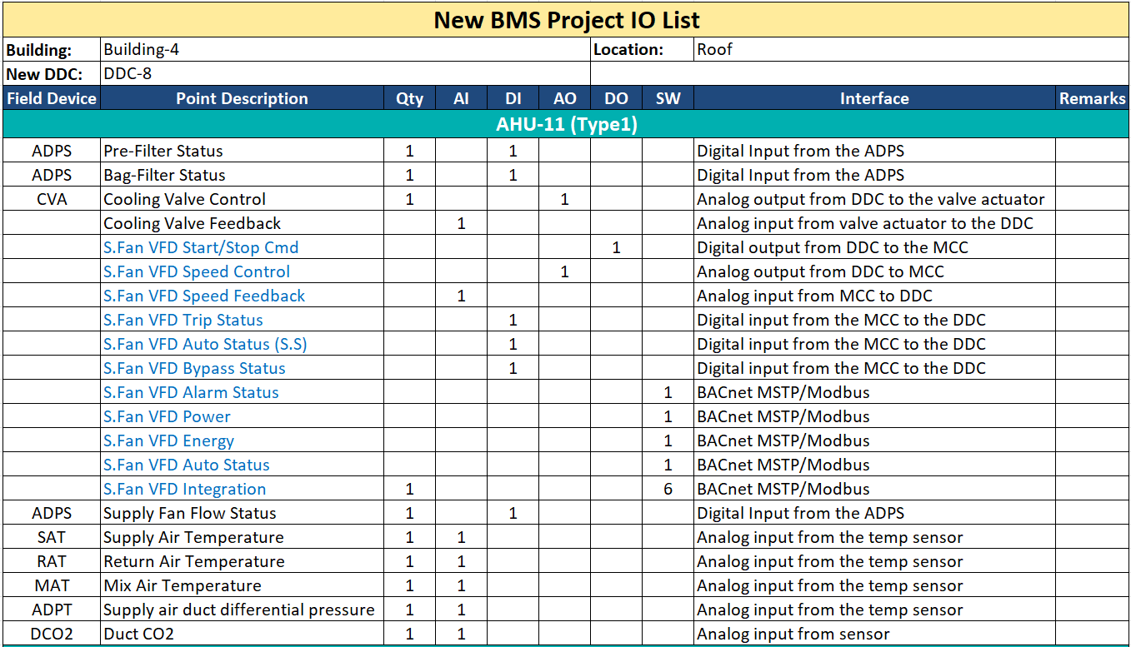Click the 'Pre-Filter Status' cell
Image resolution: width=1131 pixels, height=647 pixels.
click(x=242, y=151)
